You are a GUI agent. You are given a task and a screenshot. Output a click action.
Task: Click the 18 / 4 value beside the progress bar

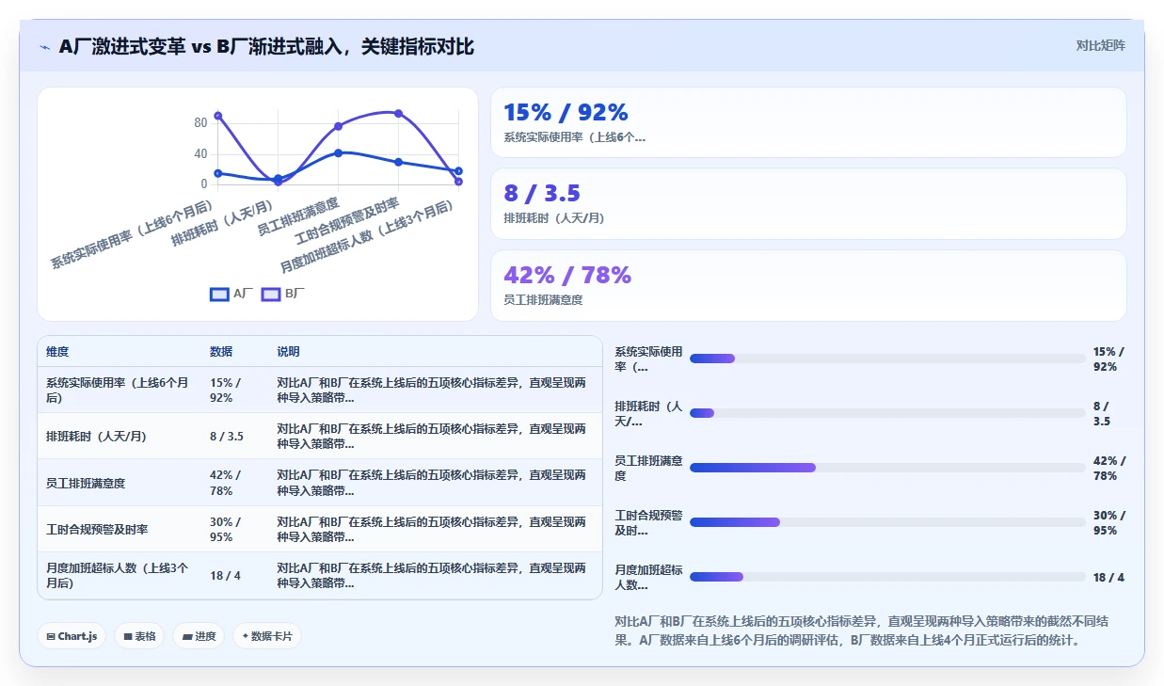pyautogui.click(x=1108, y=577)
